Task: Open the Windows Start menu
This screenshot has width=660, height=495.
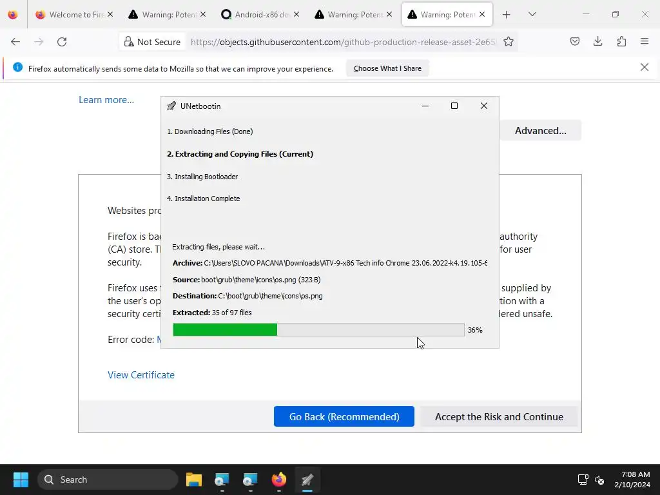Action: click(x=21, y=480)
